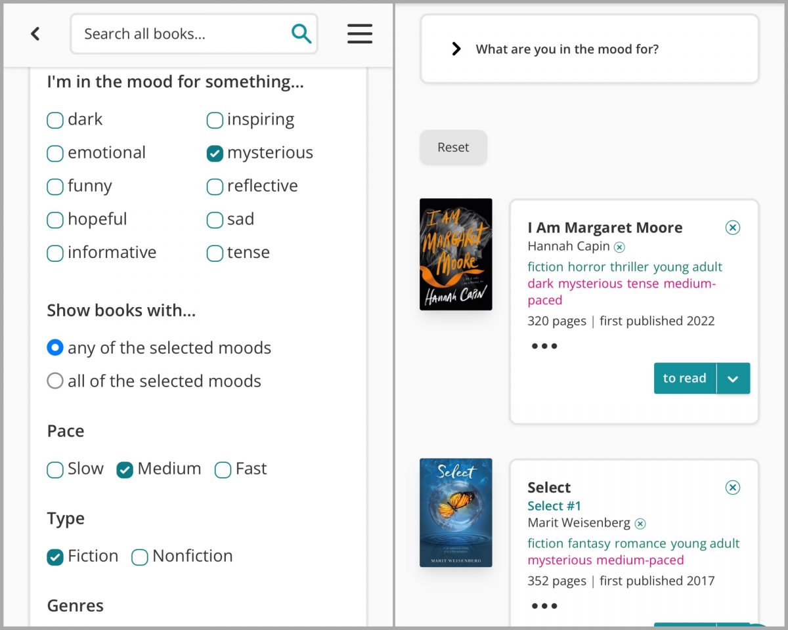Dismiss I Am Margaret Moore with X icon
Image resolution: width=788 pixels, height=630 pixels.
[732, 228]
